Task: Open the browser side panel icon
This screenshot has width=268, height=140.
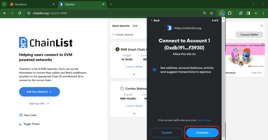Action: [248, 13]
